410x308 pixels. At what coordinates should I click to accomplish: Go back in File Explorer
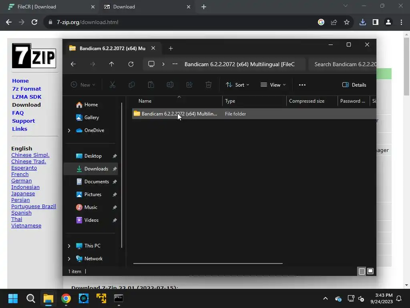point(73,64)
